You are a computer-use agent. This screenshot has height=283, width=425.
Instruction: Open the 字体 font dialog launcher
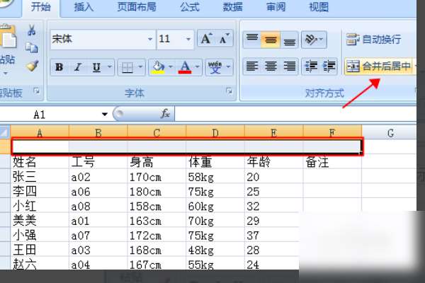click(229, 91)
